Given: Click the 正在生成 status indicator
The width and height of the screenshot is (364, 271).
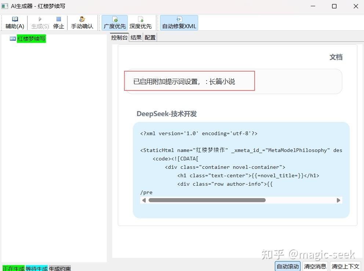Looking at the screenshot, I should point(13,269).
